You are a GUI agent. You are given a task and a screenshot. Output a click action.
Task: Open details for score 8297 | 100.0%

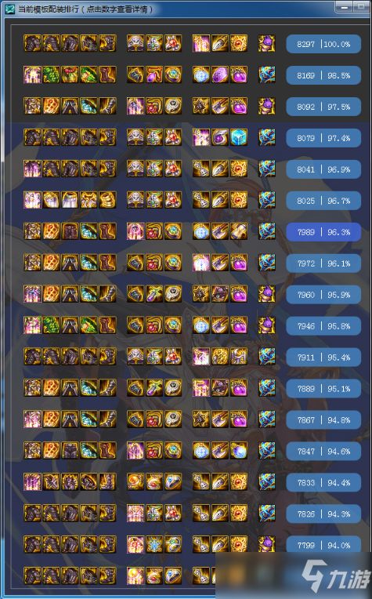tap(323, 44)
